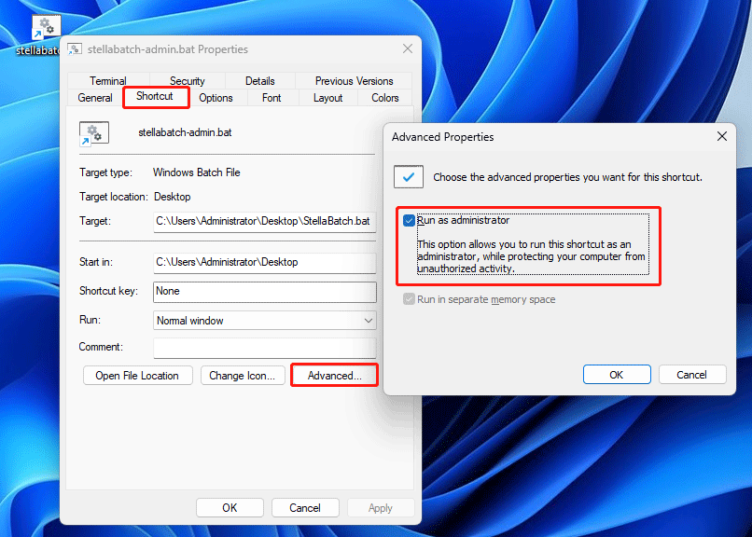Select the Font tab
752x537 pixels.
[271, 97]
